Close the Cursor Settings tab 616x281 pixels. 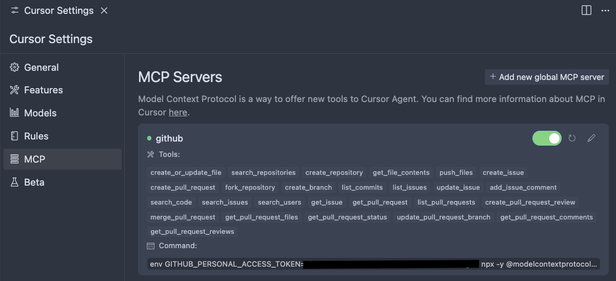tap(104, 10)
